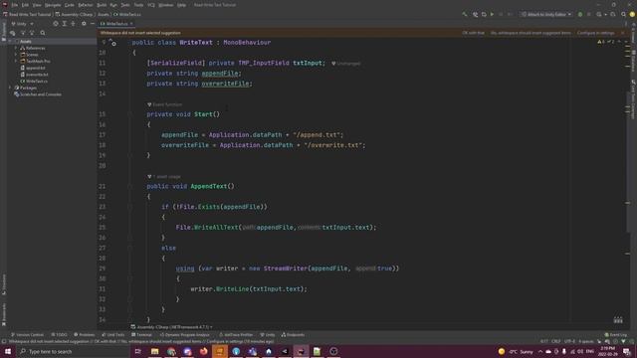
Task: Click the locate-in-explorer target icon
Action: tap(56, 24)
